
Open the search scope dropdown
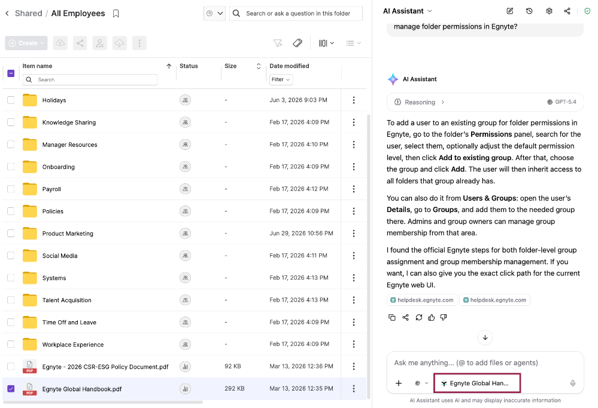214,13
